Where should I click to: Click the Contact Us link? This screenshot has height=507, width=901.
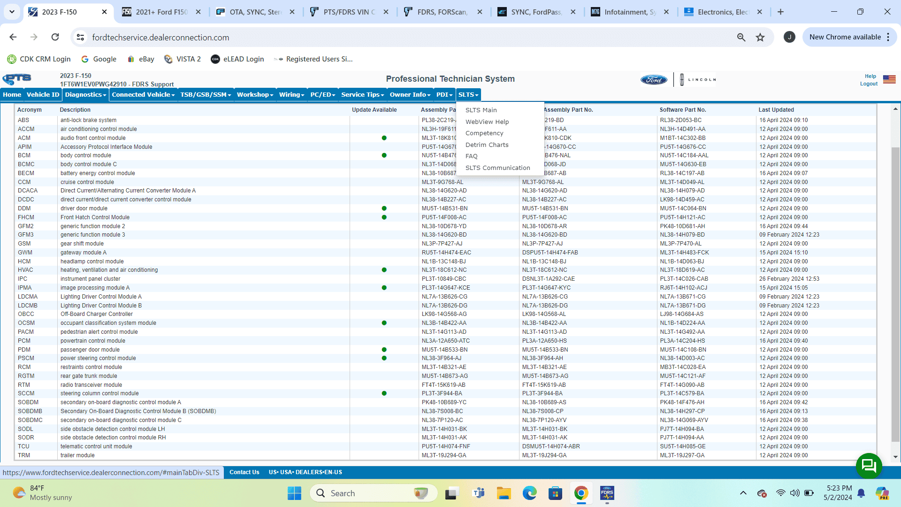point(244,472)
